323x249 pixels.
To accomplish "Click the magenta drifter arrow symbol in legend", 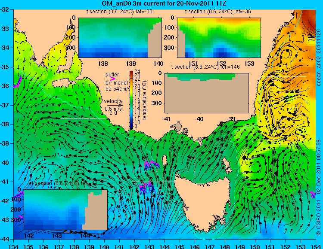I will tap(112, 79).
